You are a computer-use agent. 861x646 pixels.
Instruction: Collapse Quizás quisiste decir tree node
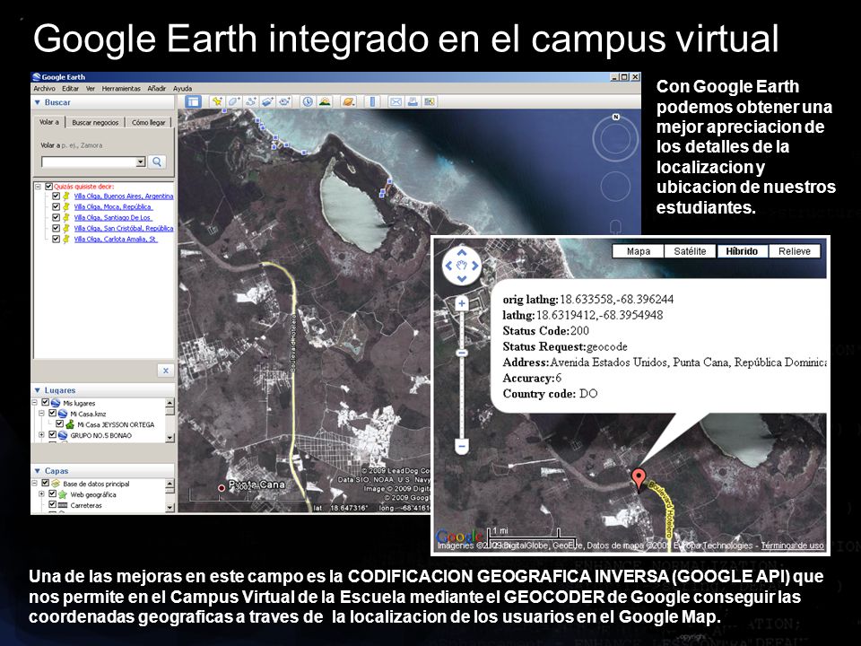38,187
